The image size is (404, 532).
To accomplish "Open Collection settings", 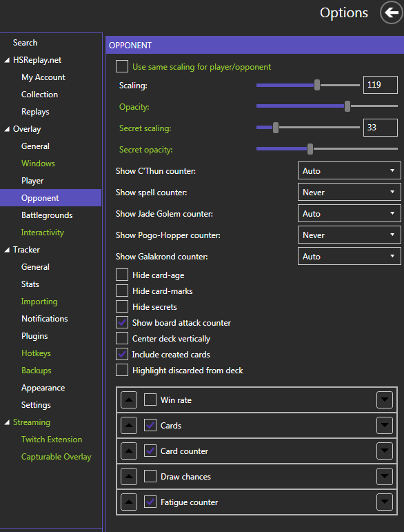I will [x=40, y=95].
